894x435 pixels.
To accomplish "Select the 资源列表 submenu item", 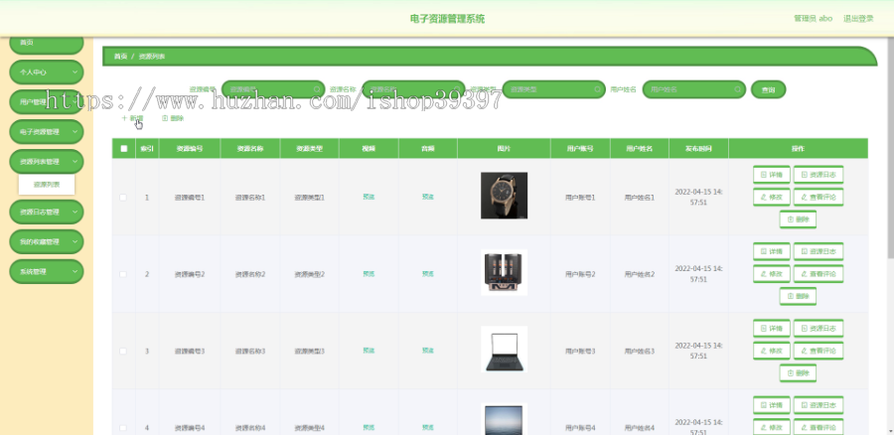I will pyautogui.click(x=46, y=185).
